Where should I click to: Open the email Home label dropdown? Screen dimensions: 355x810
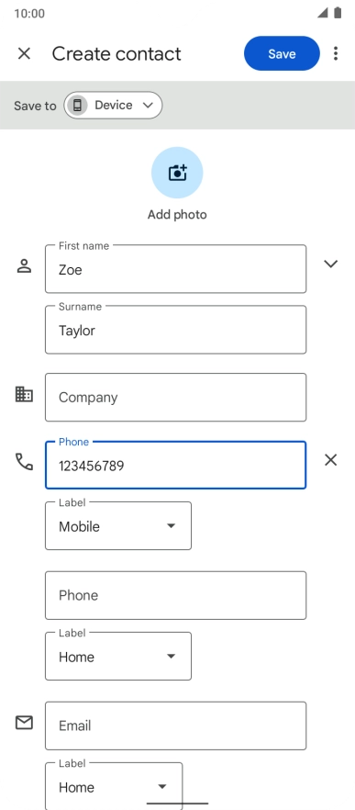coord(114,786)
